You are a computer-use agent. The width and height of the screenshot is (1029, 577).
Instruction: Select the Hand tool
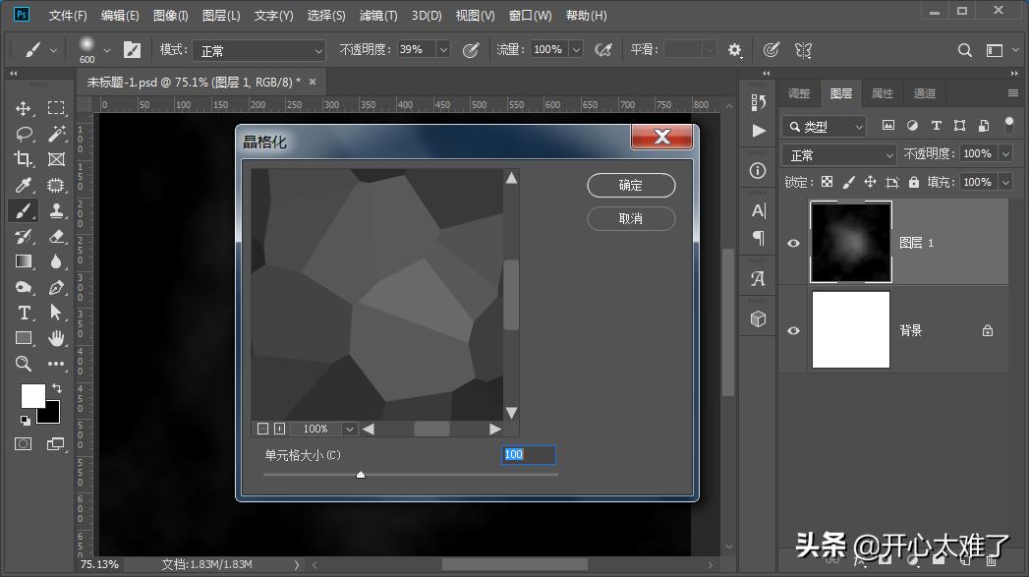(56, 338)
